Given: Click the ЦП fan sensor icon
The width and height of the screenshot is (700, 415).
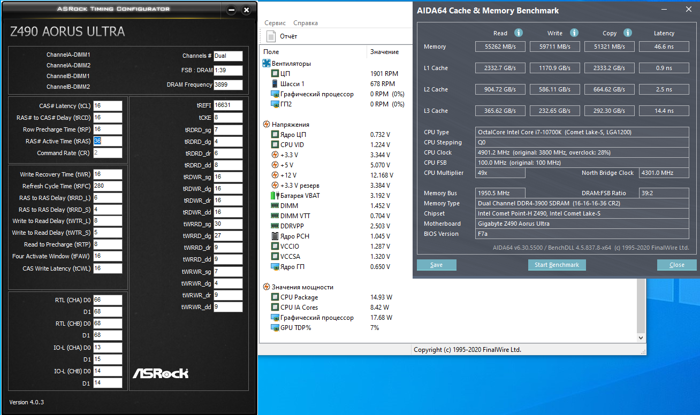Looking at the screenshot, I should (275, 73).
